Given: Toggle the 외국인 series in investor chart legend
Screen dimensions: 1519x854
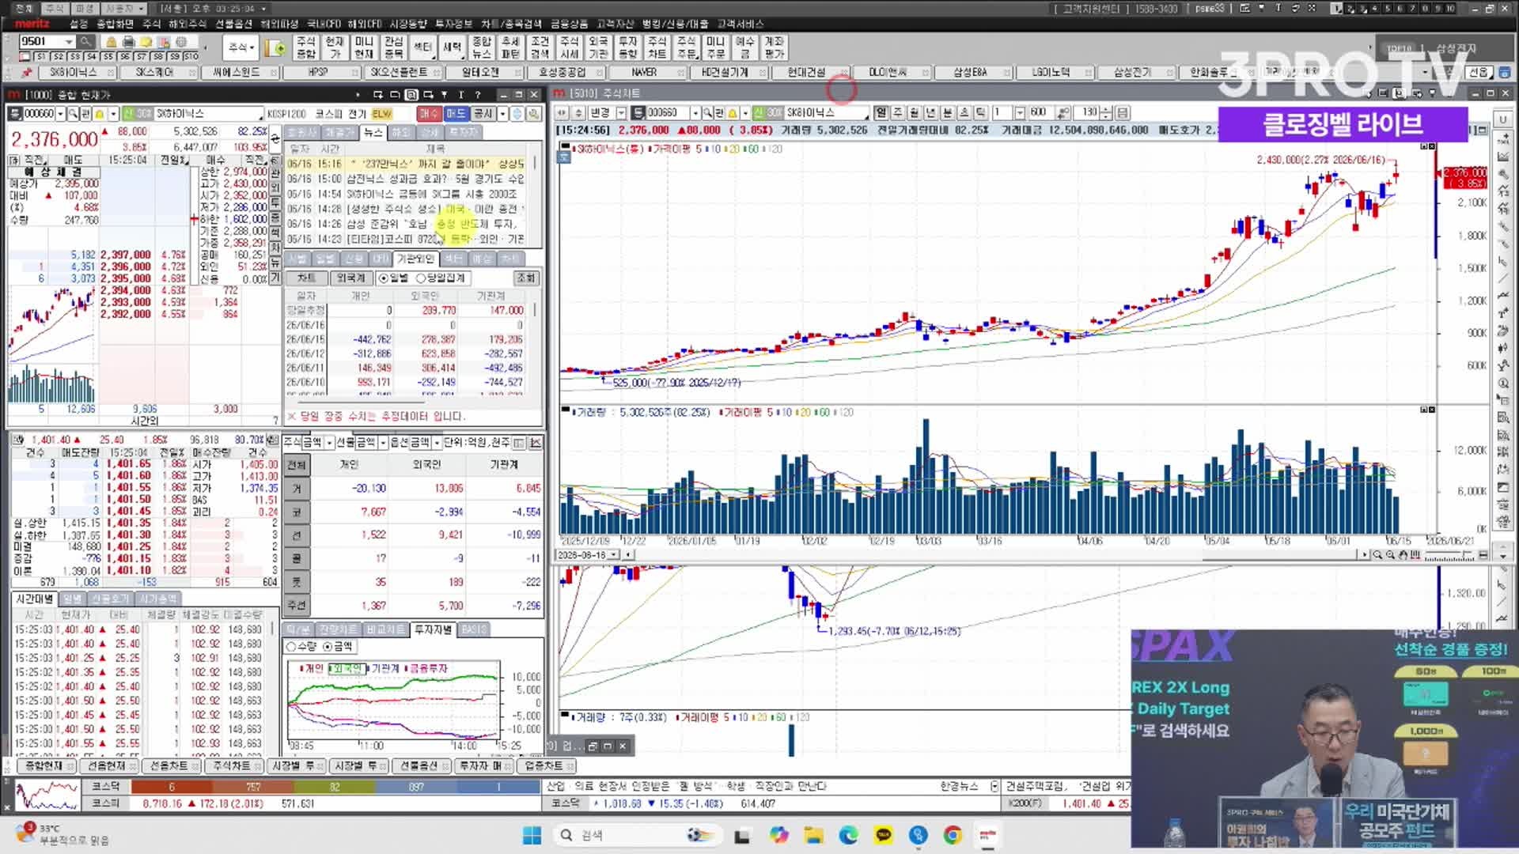Looking at the screenshot, I should 346,668.
